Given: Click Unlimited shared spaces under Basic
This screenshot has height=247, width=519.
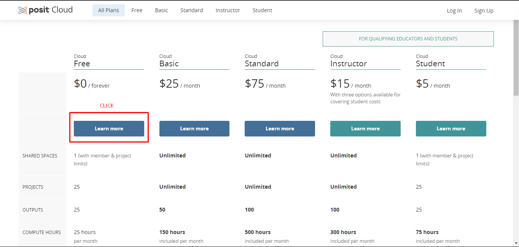Looking at the screenshot, I should (173, 156).
